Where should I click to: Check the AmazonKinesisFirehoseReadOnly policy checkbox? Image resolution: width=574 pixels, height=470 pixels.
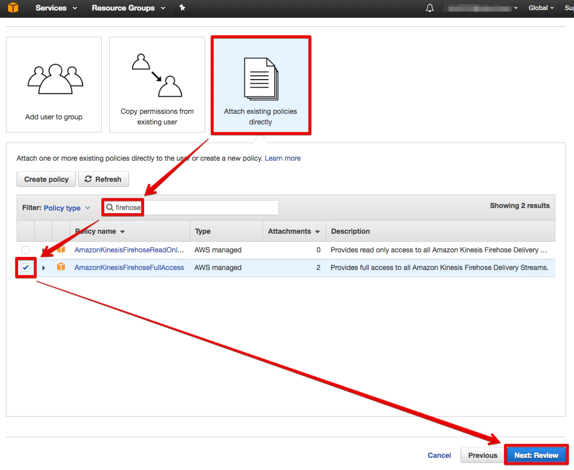(26, 250)
